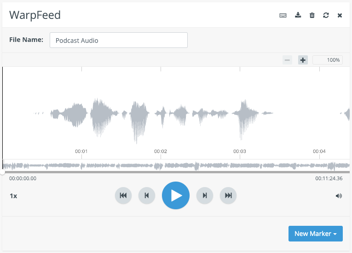
Task: Skip to the start of the track
Action: coord(123,195)
